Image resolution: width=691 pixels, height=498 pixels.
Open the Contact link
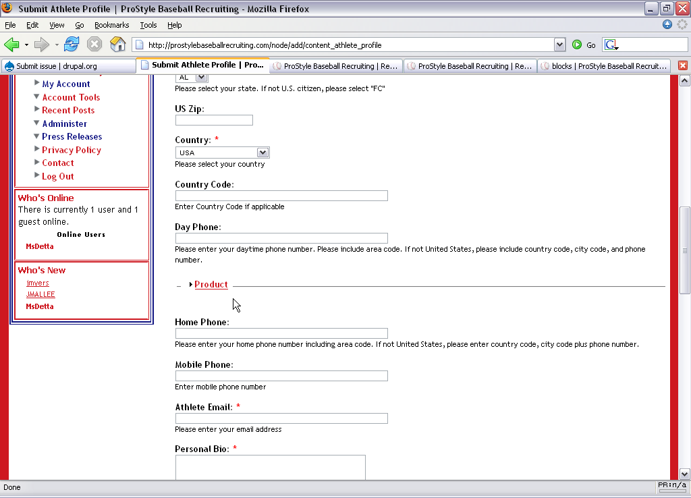[58, 163]
